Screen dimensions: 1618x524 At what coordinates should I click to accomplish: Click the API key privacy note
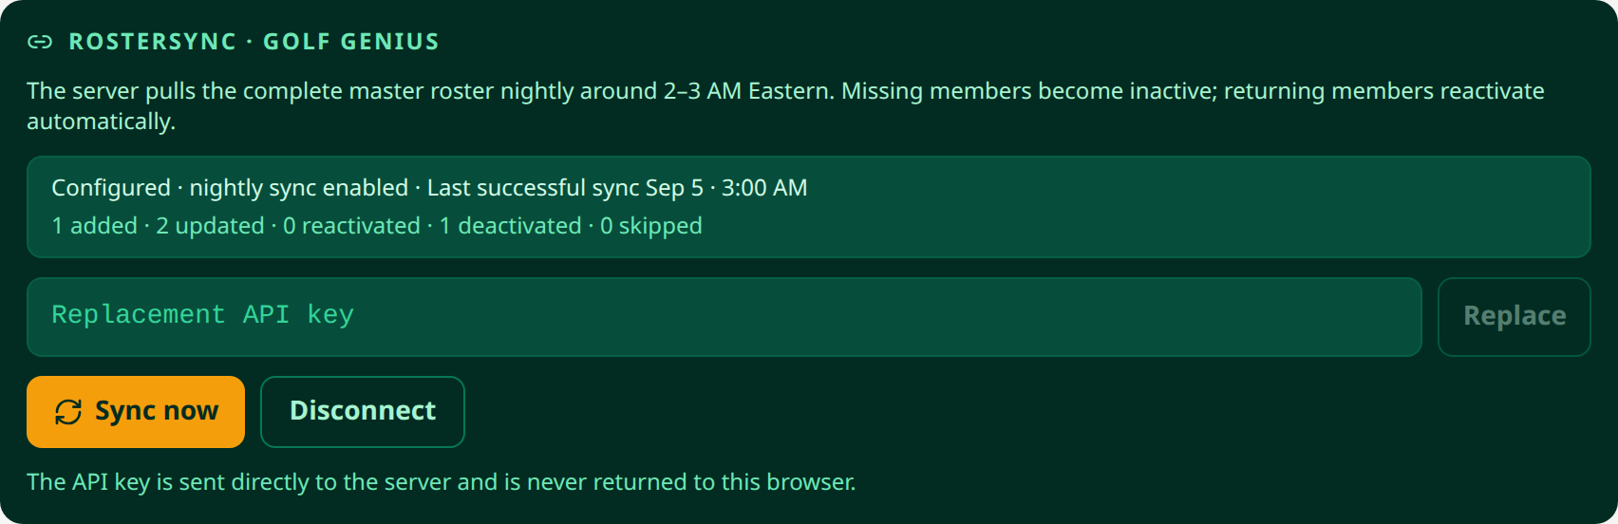[x=442, y=482]
